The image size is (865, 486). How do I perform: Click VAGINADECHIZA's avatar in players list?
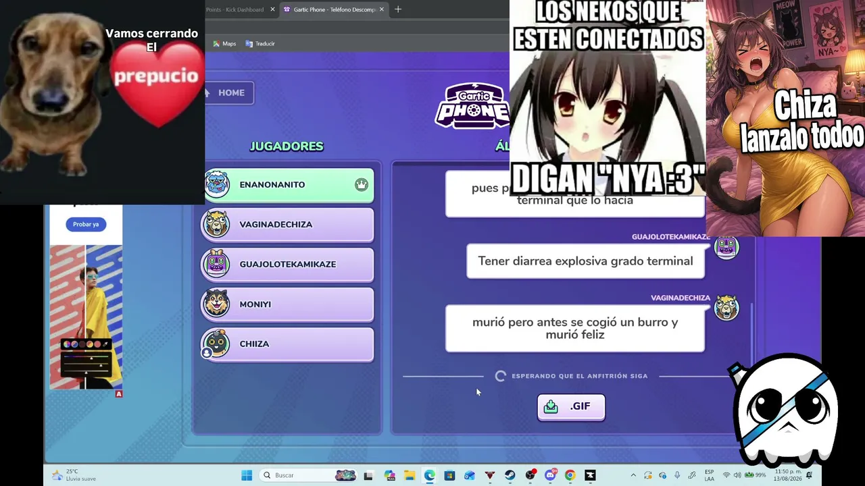[x=217, y=224]
